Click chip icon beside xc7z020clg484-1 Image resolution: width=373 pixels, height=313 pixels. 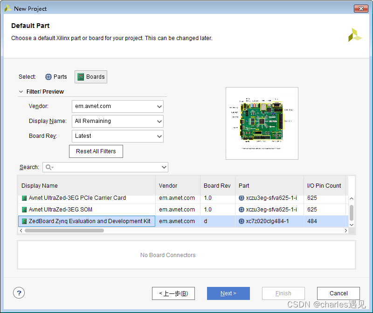coord(241,221)
